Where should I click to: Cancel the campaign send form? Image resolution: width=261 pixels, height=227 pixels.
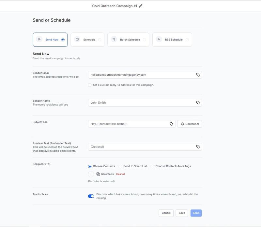166,213
